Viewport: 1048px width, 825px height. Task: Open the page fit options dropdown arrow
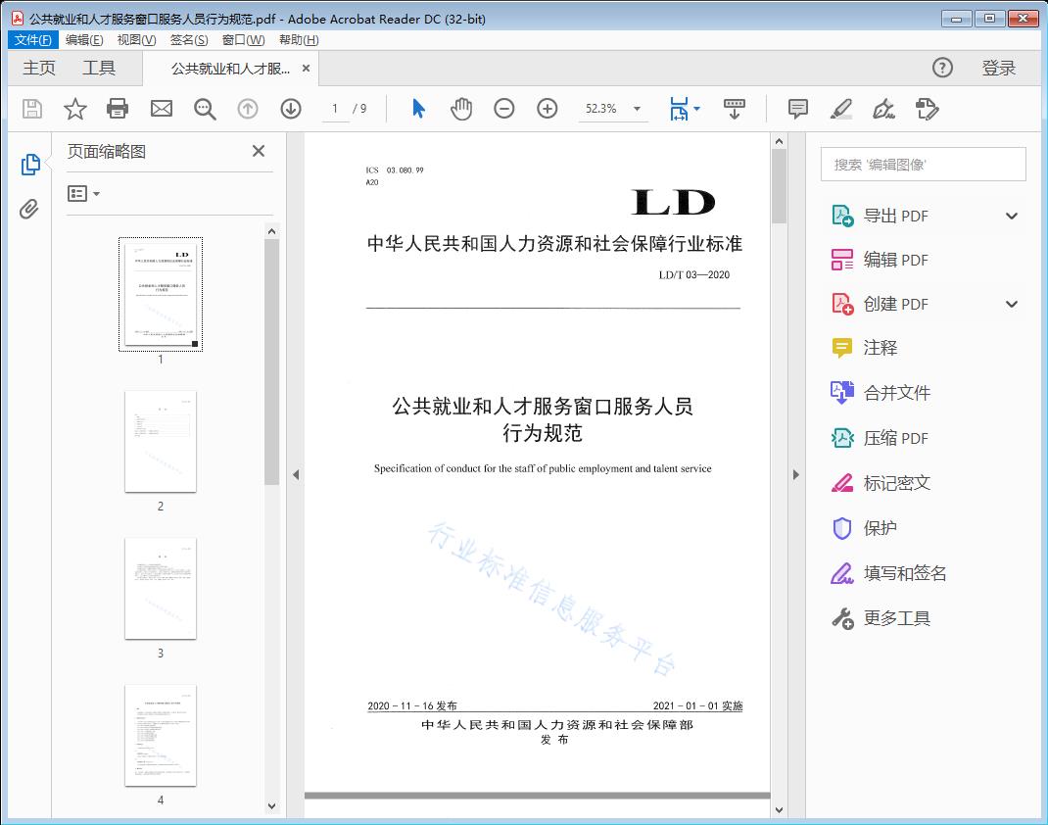[x=696, y=109]
